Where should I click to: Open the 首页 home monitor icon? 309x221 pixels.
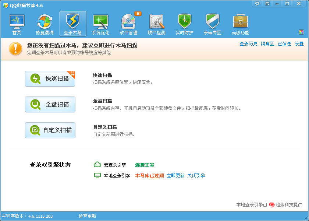(x=17, y=22)
